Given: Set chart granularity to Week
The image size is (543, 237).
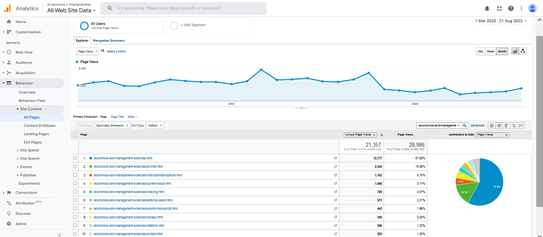Looking at the screenshot, I should pos(491,51).
